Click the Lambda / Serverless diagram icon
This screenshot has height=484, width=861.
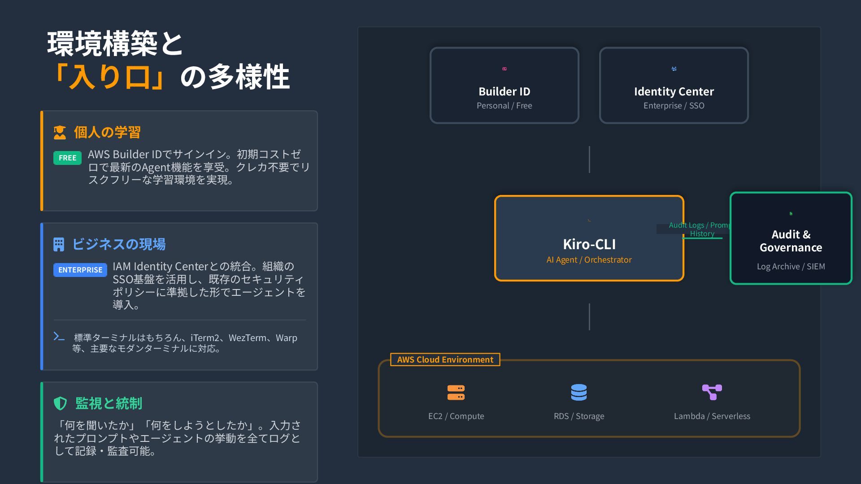712,393
